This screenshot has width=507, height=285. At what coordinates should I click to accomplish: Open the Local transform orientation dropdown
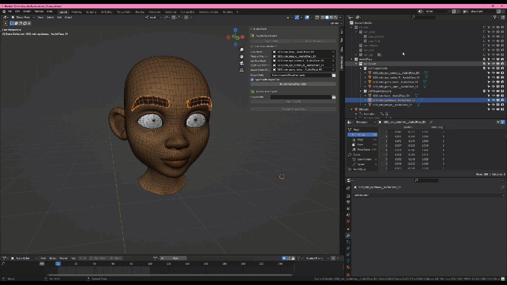point(152,17)
